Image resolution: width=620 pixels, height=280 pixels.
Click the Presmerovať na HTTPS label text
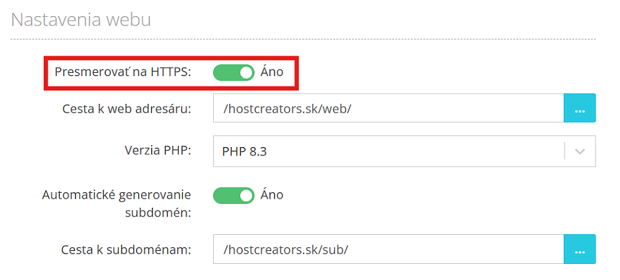[x=123, y=72]
